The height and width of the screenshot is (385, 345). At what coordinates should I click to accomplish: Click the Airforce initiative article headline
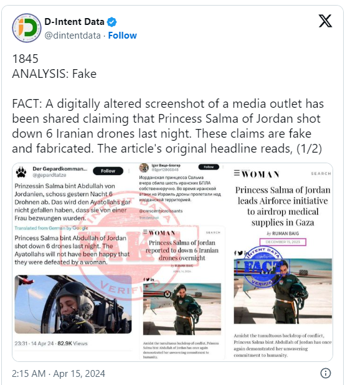(283, 206)
